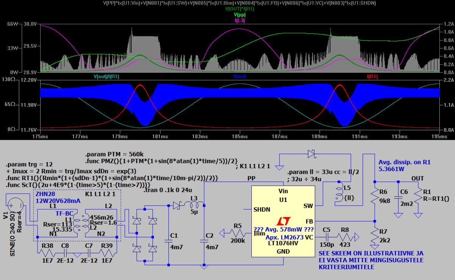The width and height of the screenshot is (455, 280).
Task: Click the red I(R1) trace label
Action: 372,77
